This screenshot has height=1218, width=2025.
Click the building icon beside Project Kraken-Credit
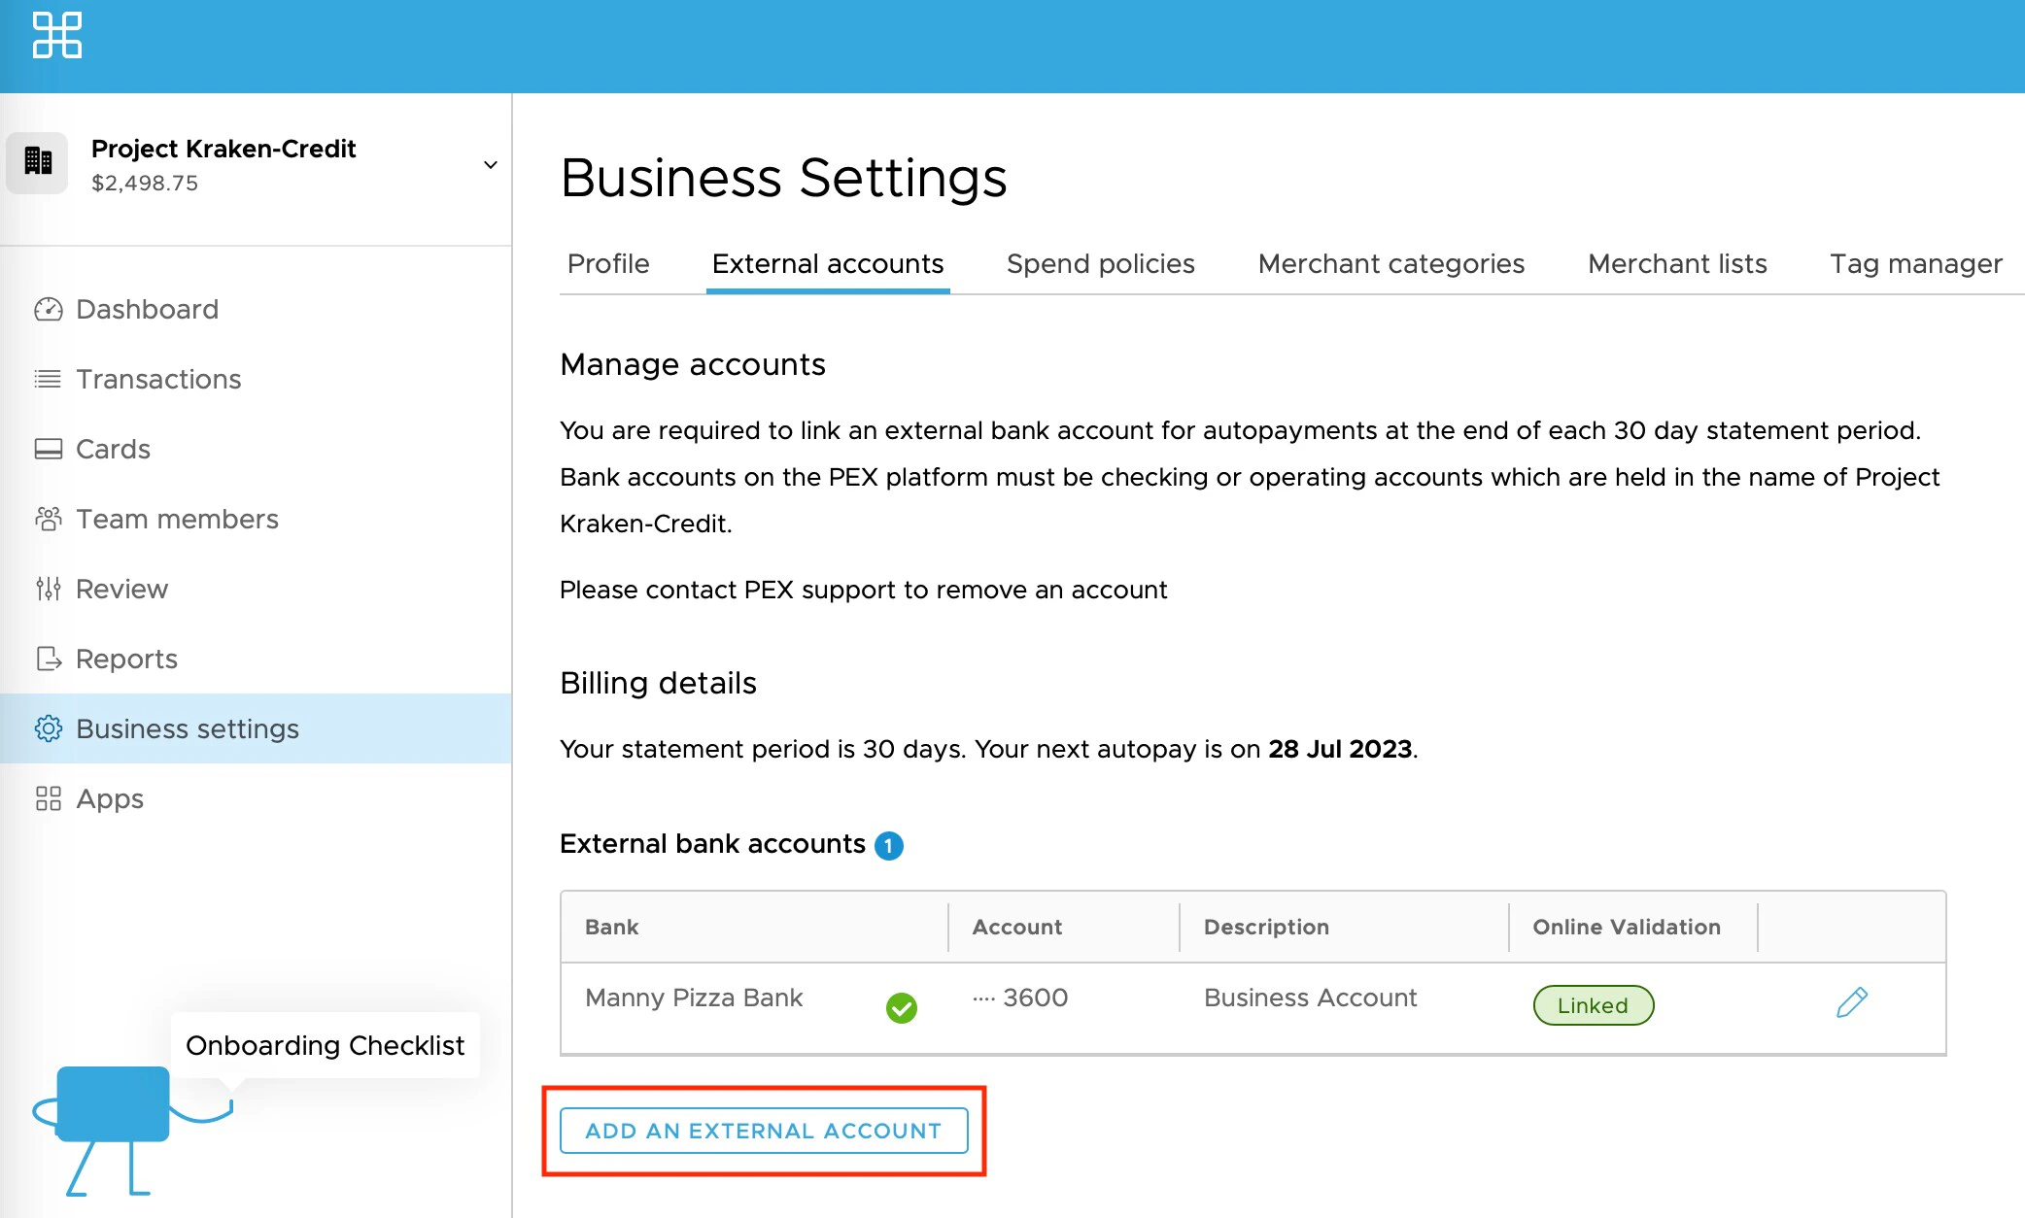38,162
